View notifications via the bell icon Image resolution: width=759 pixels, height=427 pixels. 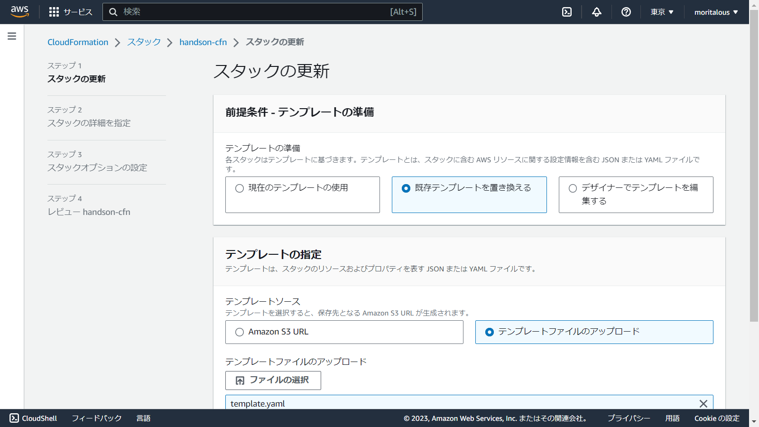[596, 12]
